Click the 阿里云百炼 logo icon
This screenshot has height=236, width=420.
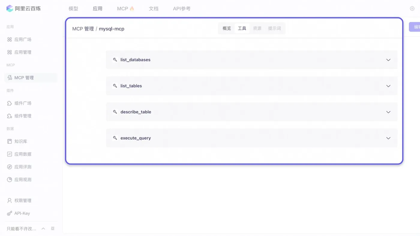pyautogui.click(x=10, y=8)
